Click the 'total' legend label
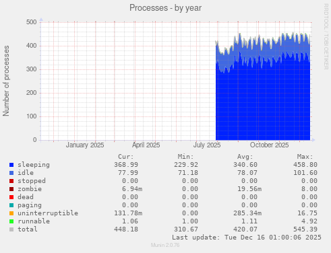This screenshot has height=253, width=331. click(x=28, y=229)
